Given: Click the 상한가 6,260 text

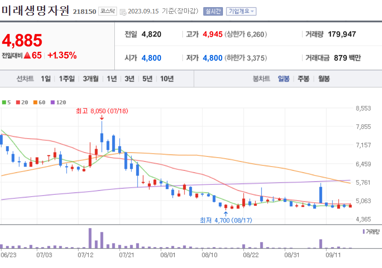Looking at the screenshot, I should (x=246, y=34).
